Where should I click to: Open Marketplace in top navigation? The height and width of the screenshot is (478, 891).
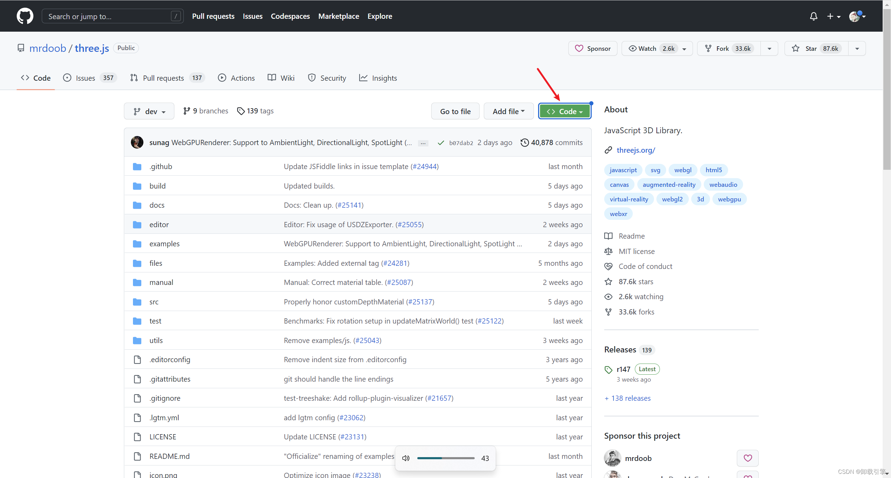[x=339, y=16]
